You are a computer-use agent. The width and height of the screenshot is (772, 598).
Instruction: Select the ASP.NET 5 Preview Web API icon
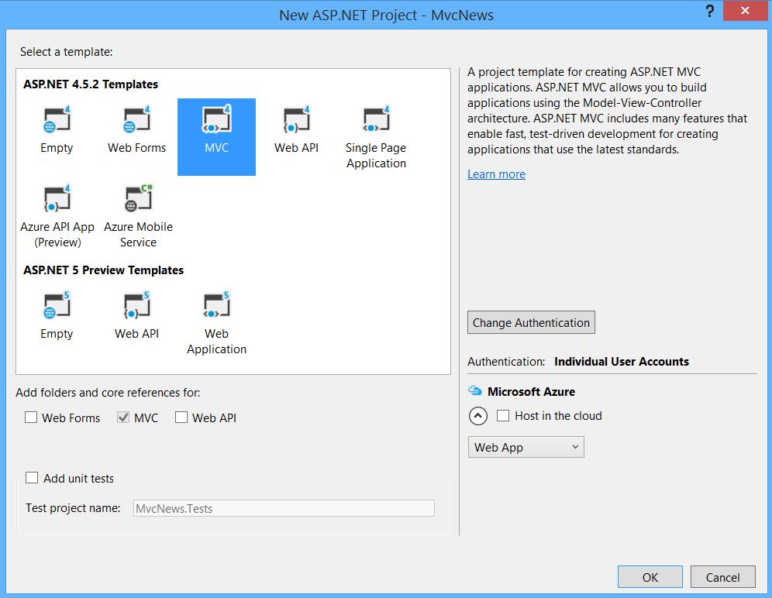pyautogui.click(x=136, y=306)
